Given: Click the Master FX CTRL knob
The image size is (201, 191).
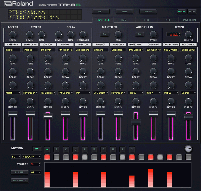Looking at the screenshot, I should point(118,34).
